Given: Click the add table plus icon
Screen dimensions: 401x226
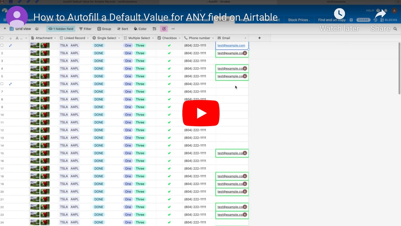Looking at the screenshot, I should pos(351,20).
